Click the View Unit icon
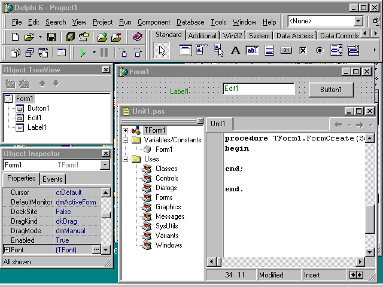The image size is (383, 287). [16, 53]
